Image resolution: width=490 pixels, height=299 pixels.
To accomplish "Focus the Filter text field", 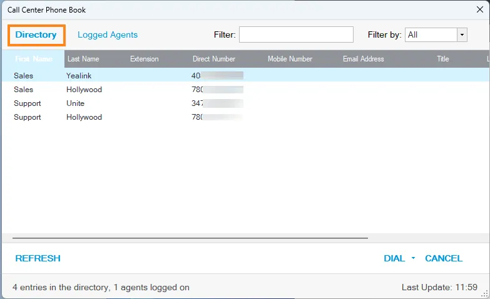I will pyautogui.click(x=296, y=34).
